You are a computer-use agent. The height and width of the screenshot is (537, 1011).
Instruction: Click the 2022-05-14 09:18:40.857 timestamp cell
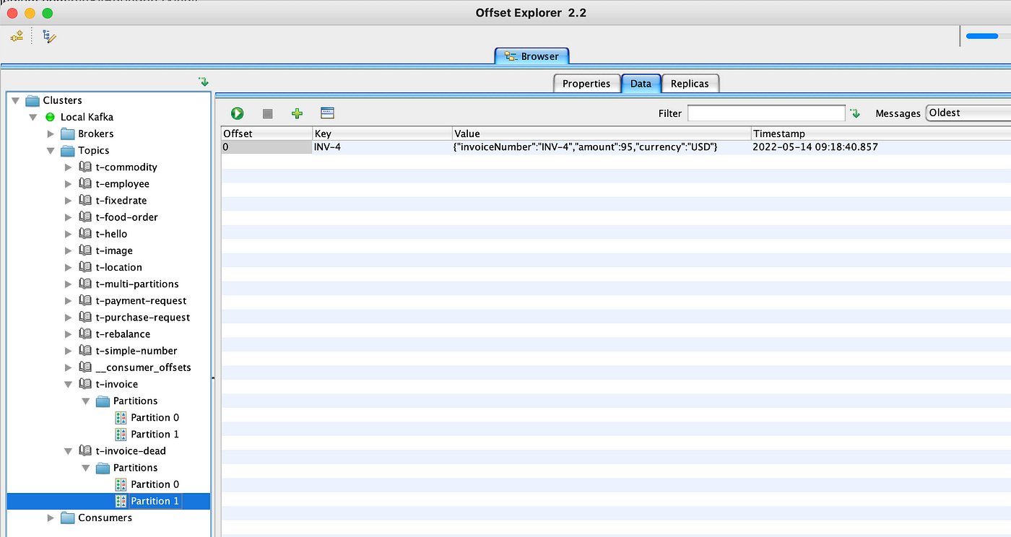[x=881, y=147]
